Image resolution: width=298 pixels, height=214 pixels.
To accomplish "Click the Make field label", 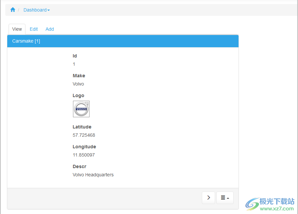I will (x=79, y=76).
